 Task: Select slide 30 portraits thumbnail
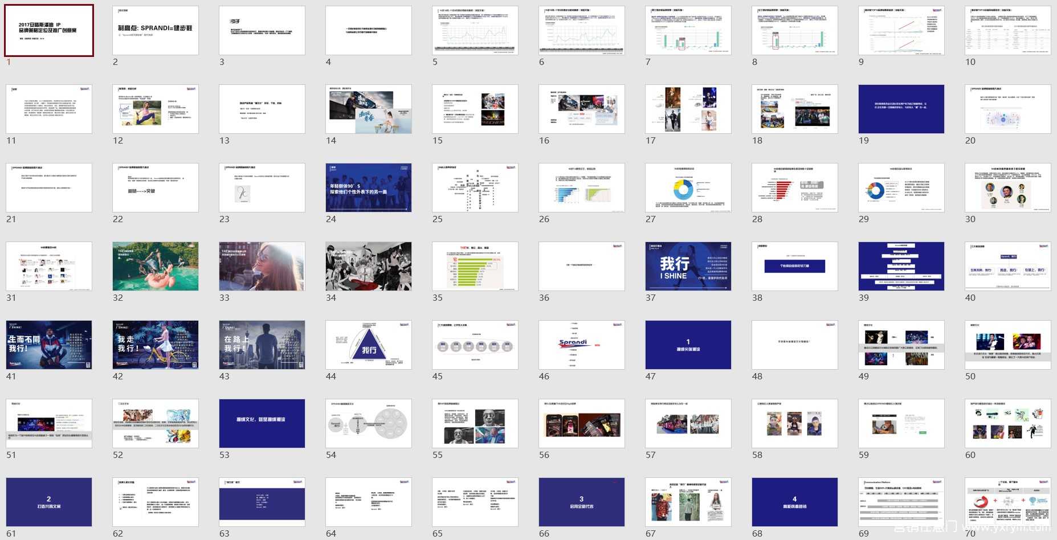coord(1008,187)
